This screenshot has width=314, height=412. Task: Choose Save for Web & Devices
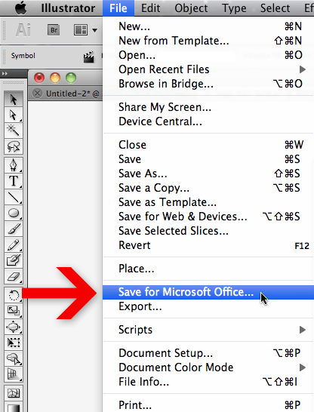tap(208, 217)
